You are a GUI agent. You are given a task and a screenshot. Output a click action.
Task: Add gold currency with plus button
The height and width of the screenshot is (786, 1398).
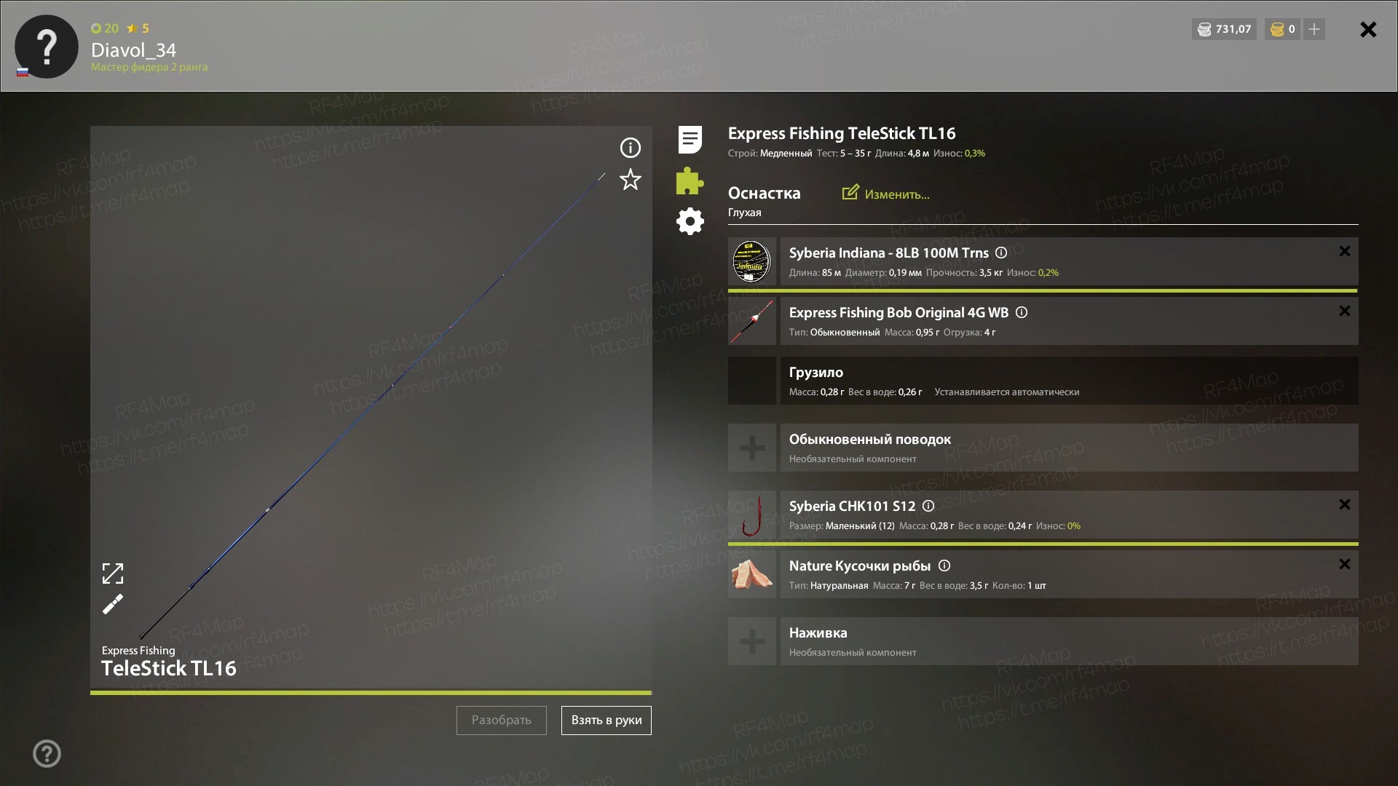coord(1314,29)
